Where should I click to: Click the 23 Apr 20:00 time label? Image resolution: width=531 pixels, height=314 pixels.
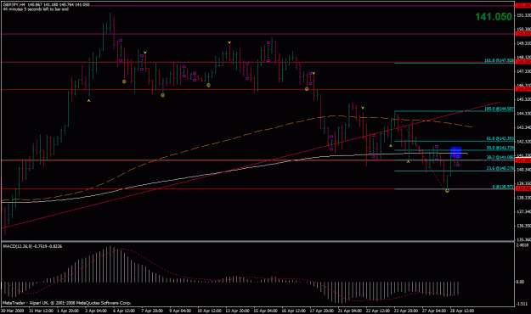click(406, 311)
